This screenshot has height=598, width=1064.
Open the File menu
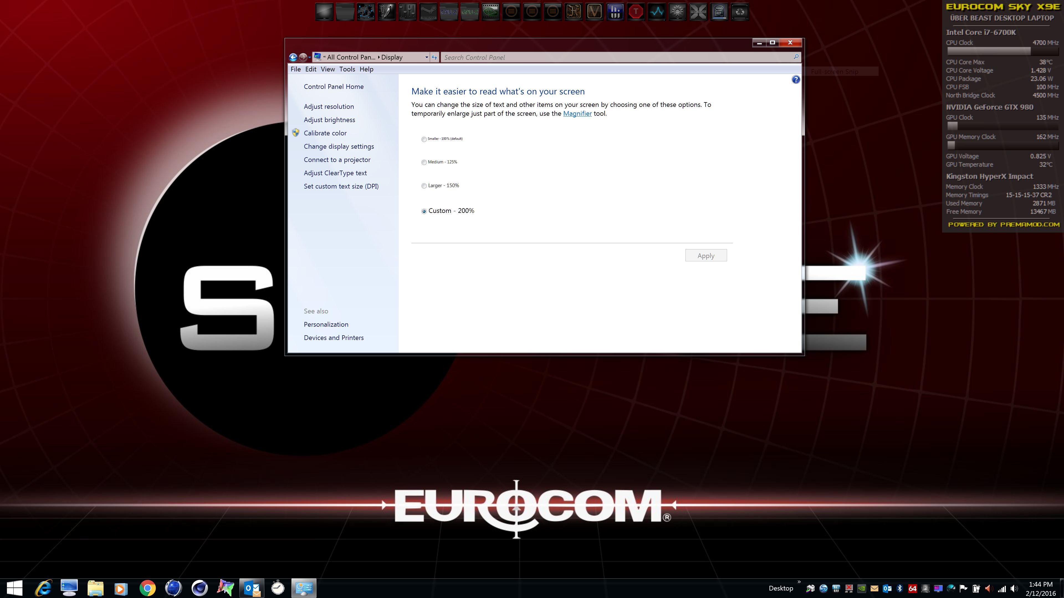coord(296,69)
